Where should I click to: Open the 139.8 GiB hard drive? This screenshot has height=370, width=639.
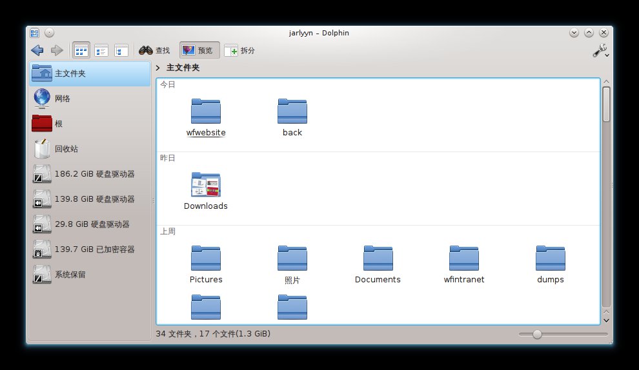(x=90, y=199)
